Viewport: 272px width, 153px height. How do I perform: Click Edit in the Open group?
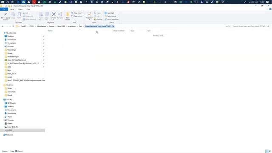(x=97, y=16)
